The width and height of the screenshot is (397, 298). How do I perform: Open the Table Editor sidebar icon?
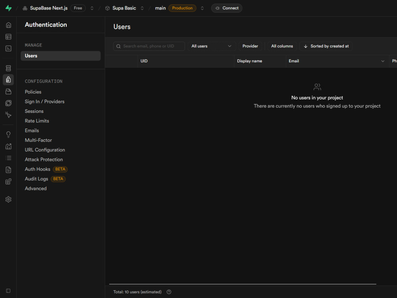pyautogui.click(x=8, y=37)
